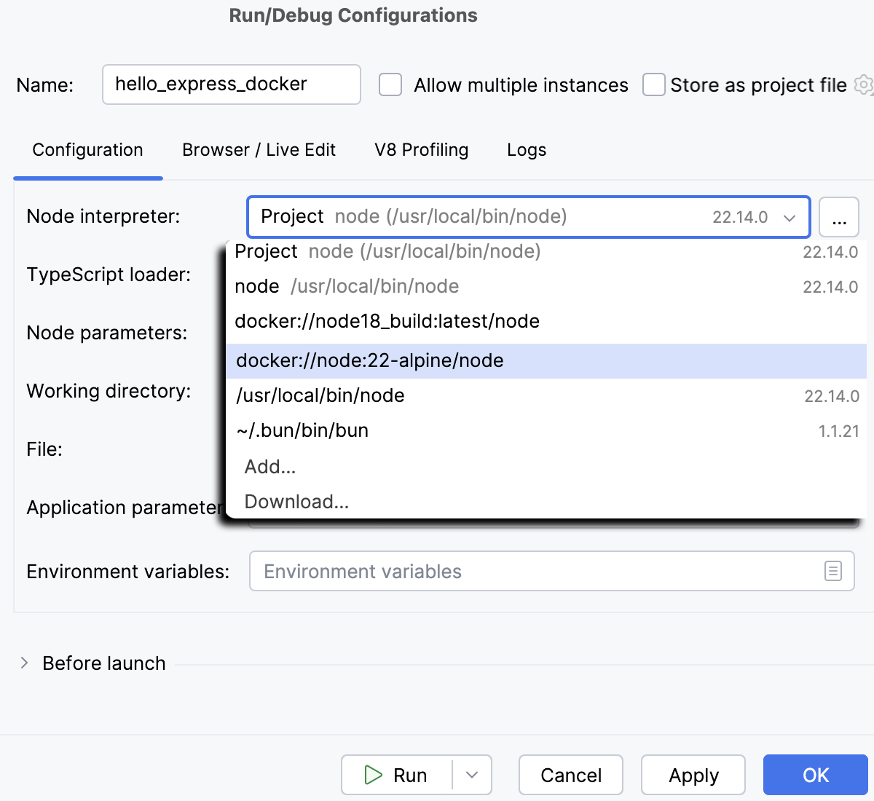Viewport: 874px width, 801px height.
Task: Click the green Run play icon
Action: coord(374,775)
